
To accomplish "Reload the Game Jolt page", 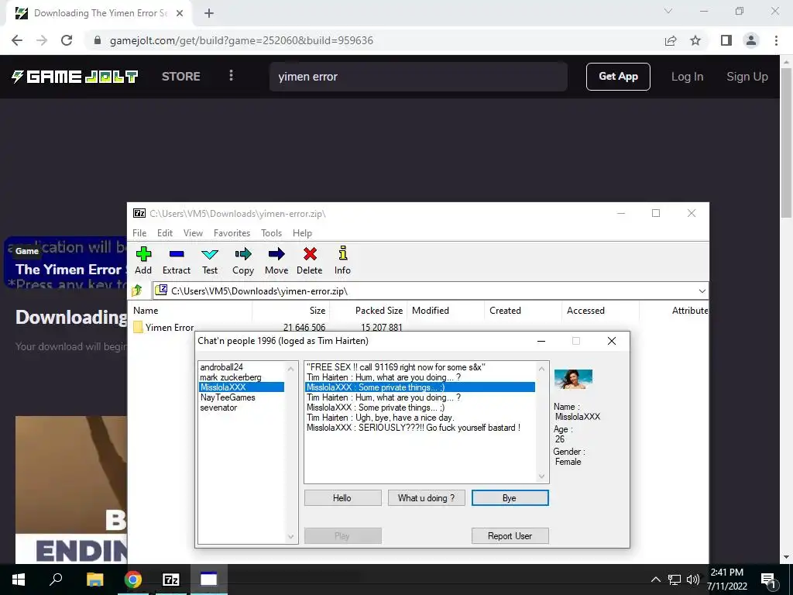I will click(67, 40).
